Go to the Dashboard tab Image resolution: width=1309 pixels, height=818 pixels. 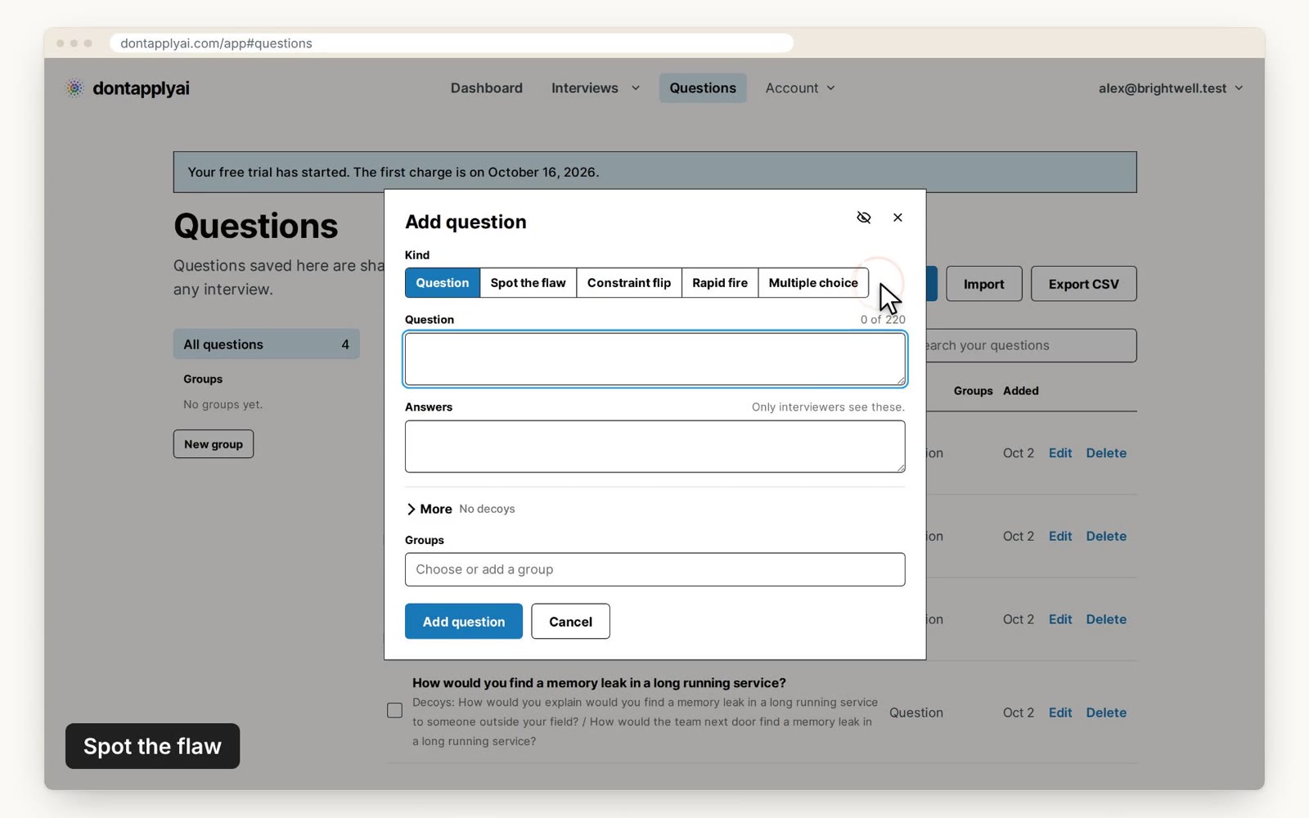click(486, 88)
